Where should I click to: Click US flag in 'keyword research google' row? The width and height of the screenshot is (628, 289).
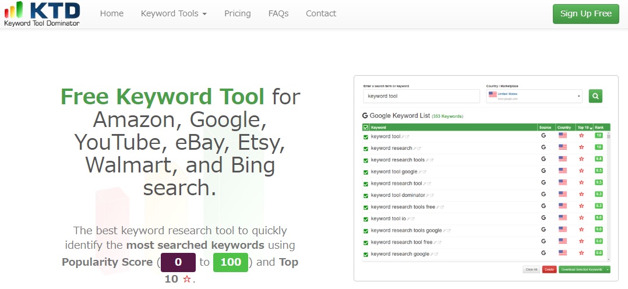pyautogui.click(x=563, y=253)
